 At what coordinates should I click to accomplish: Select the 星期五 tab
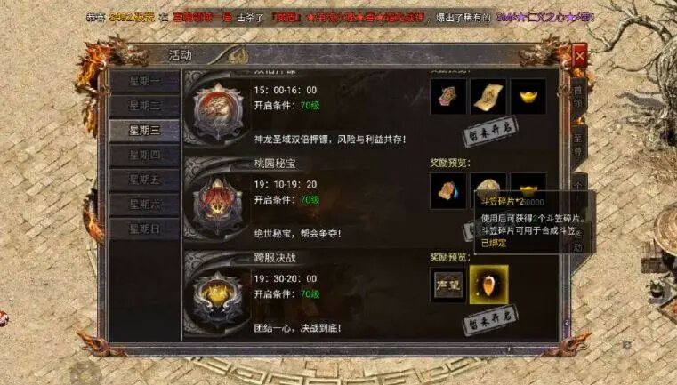(x=144, y=180)
